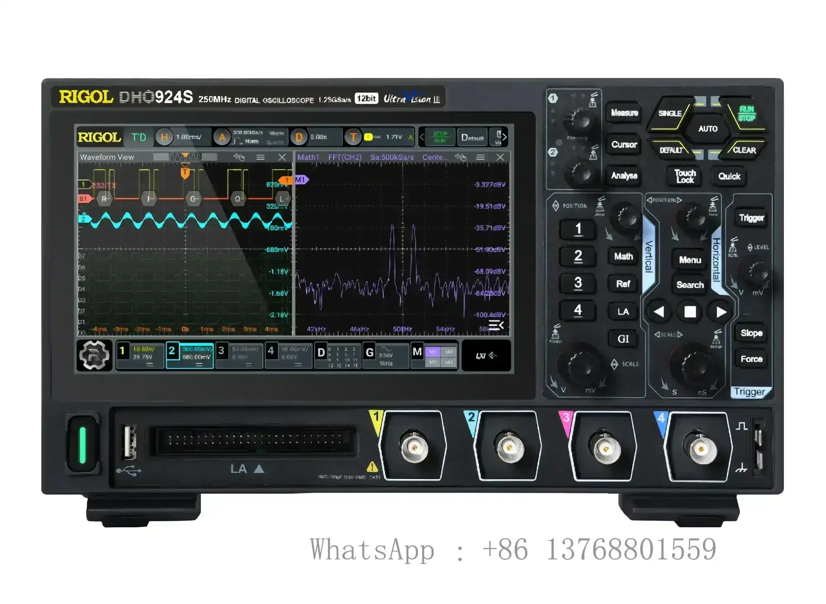The image size is (826, 604).
Task: Push the left arrow navigation key
Action: (x=659, y=312)
